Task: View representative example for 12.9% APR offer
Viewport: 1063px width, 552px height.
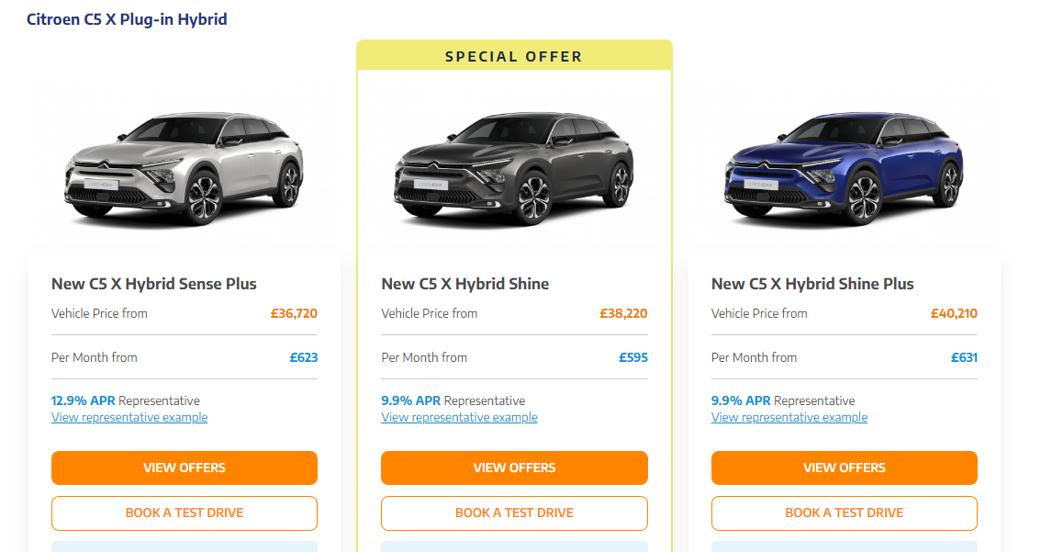Action: pos(129,418)
